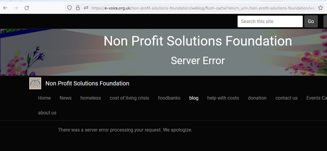
Task: Open the tracking protection shield icon
Action: point(70,8)
